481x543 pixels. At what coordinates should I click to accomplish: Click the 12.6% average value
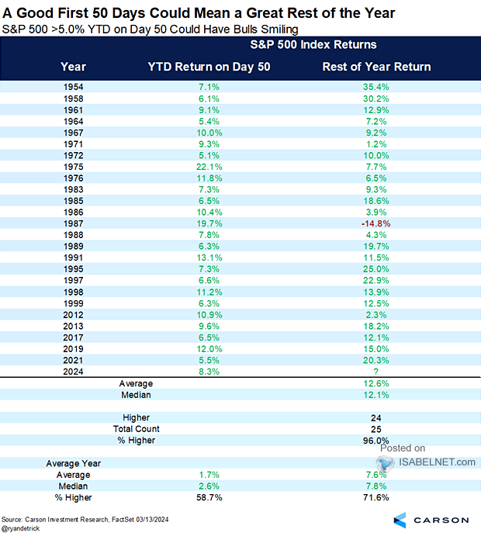(375, 383)
